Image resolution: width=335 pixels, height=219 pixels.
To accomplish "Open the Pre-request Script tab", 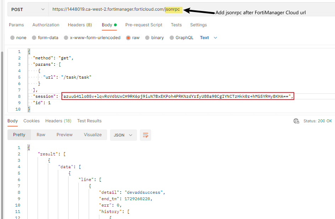I will coord(144,25).
